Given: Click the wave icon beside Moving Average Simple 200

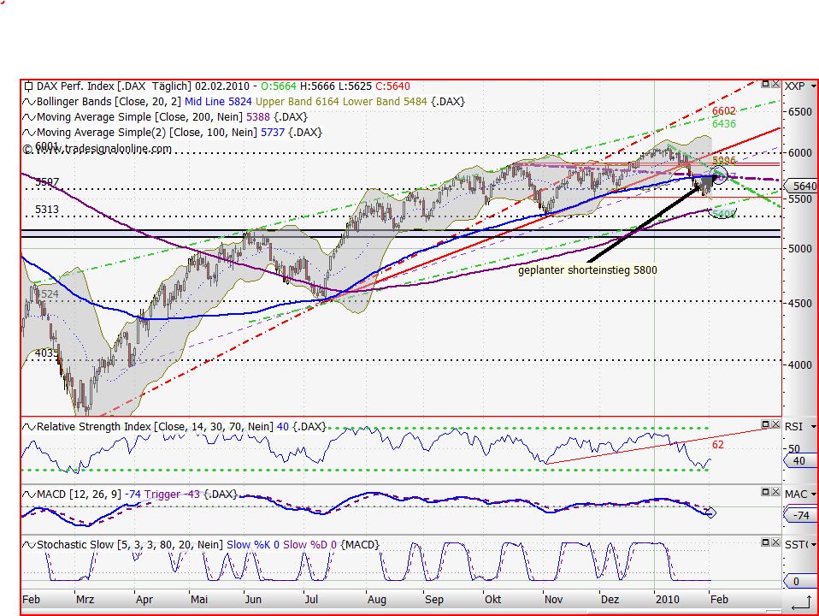Looking at the screenshot, I should (27, 116).
